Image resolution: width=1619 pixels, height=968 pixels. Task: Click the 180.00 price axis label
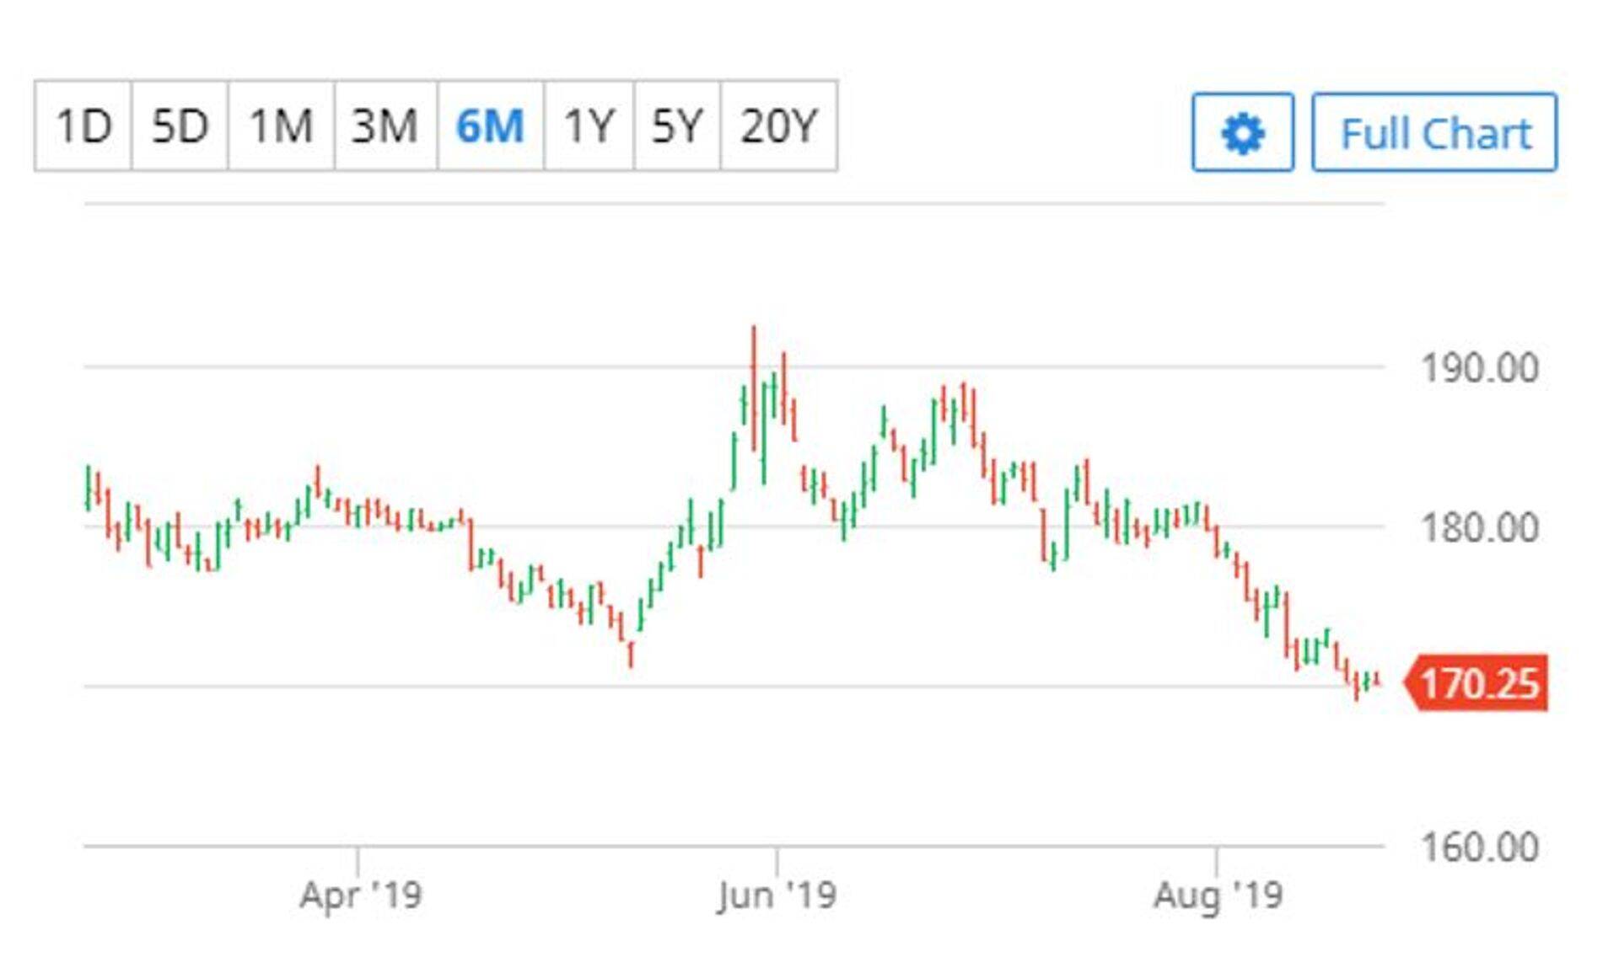click(1480, 528)
